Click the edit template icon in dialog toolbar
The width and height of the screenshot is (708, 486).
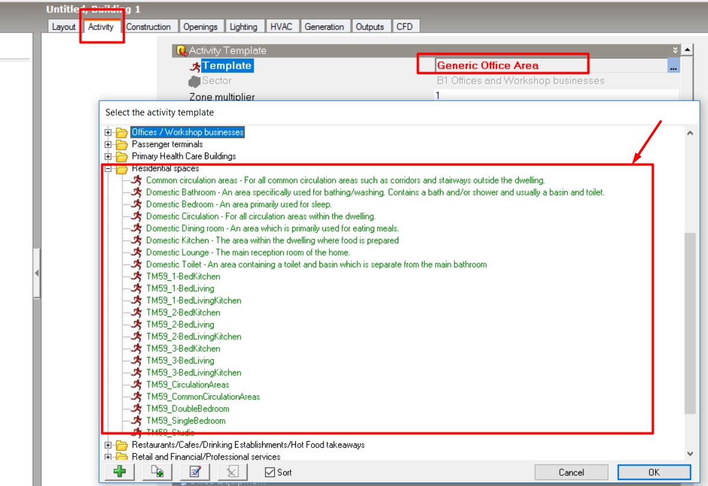pos(195,472)
